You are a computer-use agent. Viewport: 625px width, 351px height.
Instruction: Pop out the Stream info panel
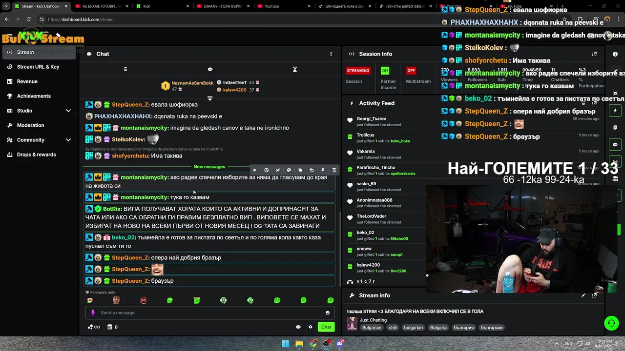(594, 295)
